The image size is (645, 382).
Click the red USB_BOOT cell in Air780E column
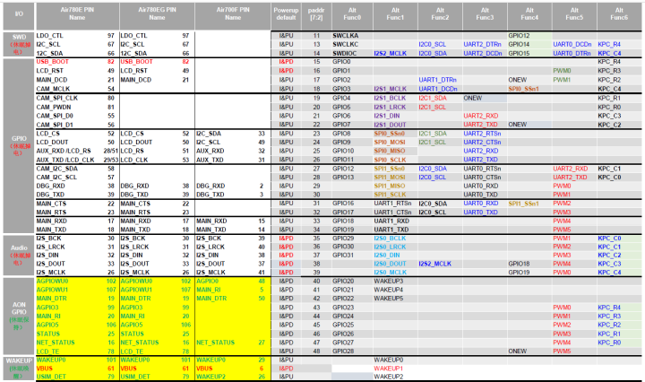(52, 62)
